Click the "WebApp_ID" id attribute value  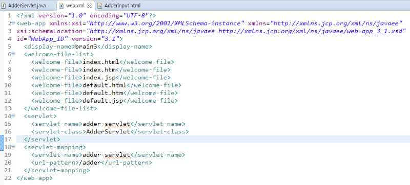(48, 39)
